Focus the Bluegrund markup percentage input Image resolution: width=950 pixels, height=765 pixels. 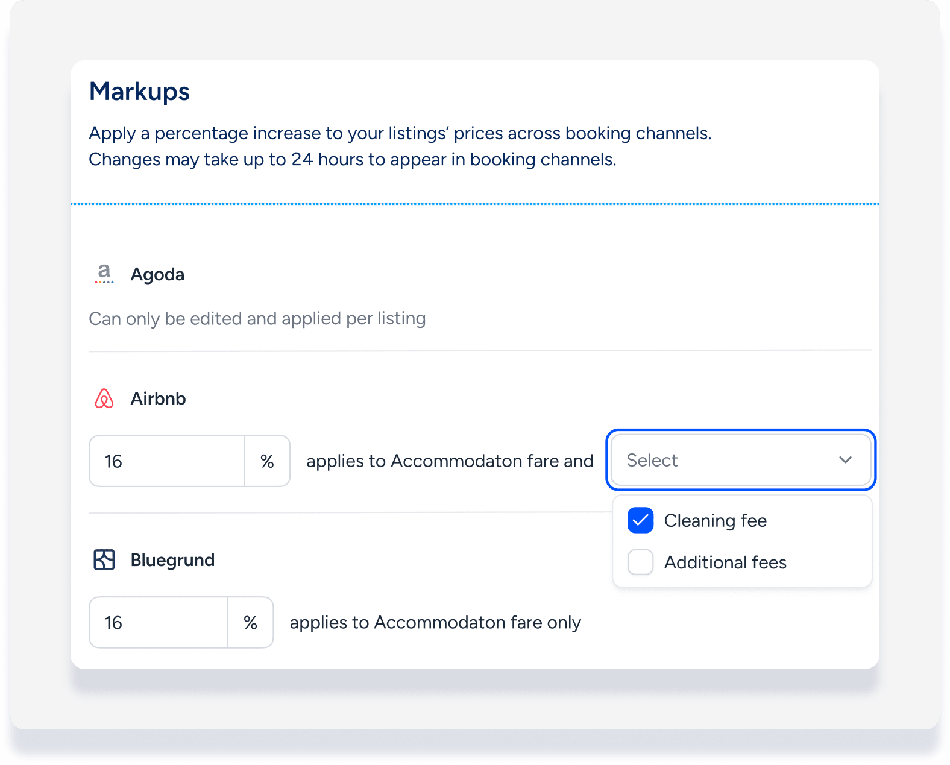click(159, 623)
